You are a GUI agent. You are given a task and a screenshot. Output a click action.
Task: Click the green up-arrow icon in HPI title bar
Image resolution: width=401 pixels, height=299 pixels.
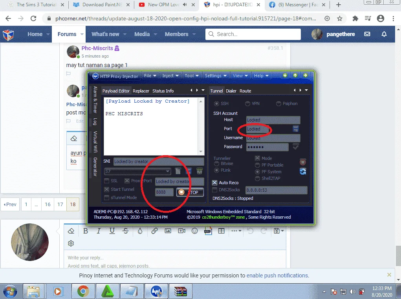tap(295, 75)
